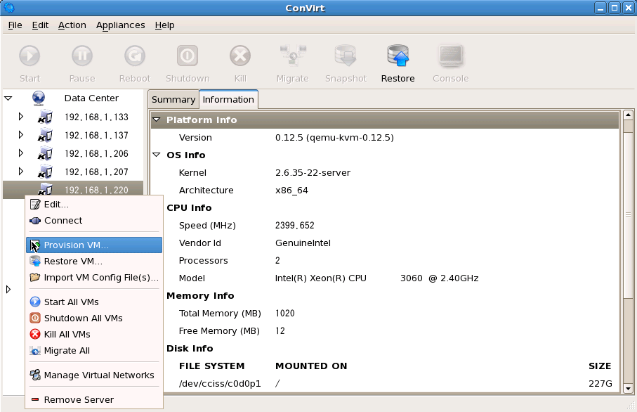This screenshot has width=637, height=412.
Task: Click the GenuineIntel vendor value
Action: click(x=303, y=243)
